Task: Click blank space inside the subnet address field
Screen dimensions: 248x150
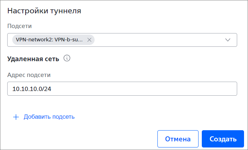Action: pyautogui.click(x=142, y=89)
